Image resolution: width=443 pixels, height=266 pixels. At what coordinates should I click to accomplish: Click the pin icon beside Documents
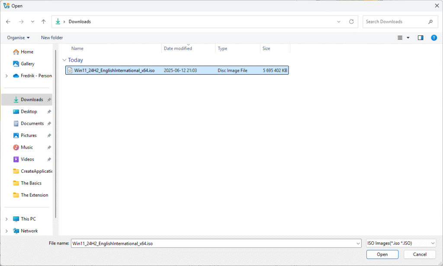49,123
